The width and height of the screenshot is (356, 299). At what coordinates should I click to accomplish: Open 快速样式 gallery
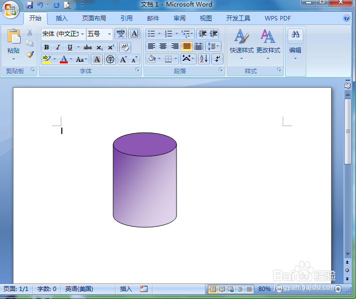pyautogui.click(x=241, y=44)
